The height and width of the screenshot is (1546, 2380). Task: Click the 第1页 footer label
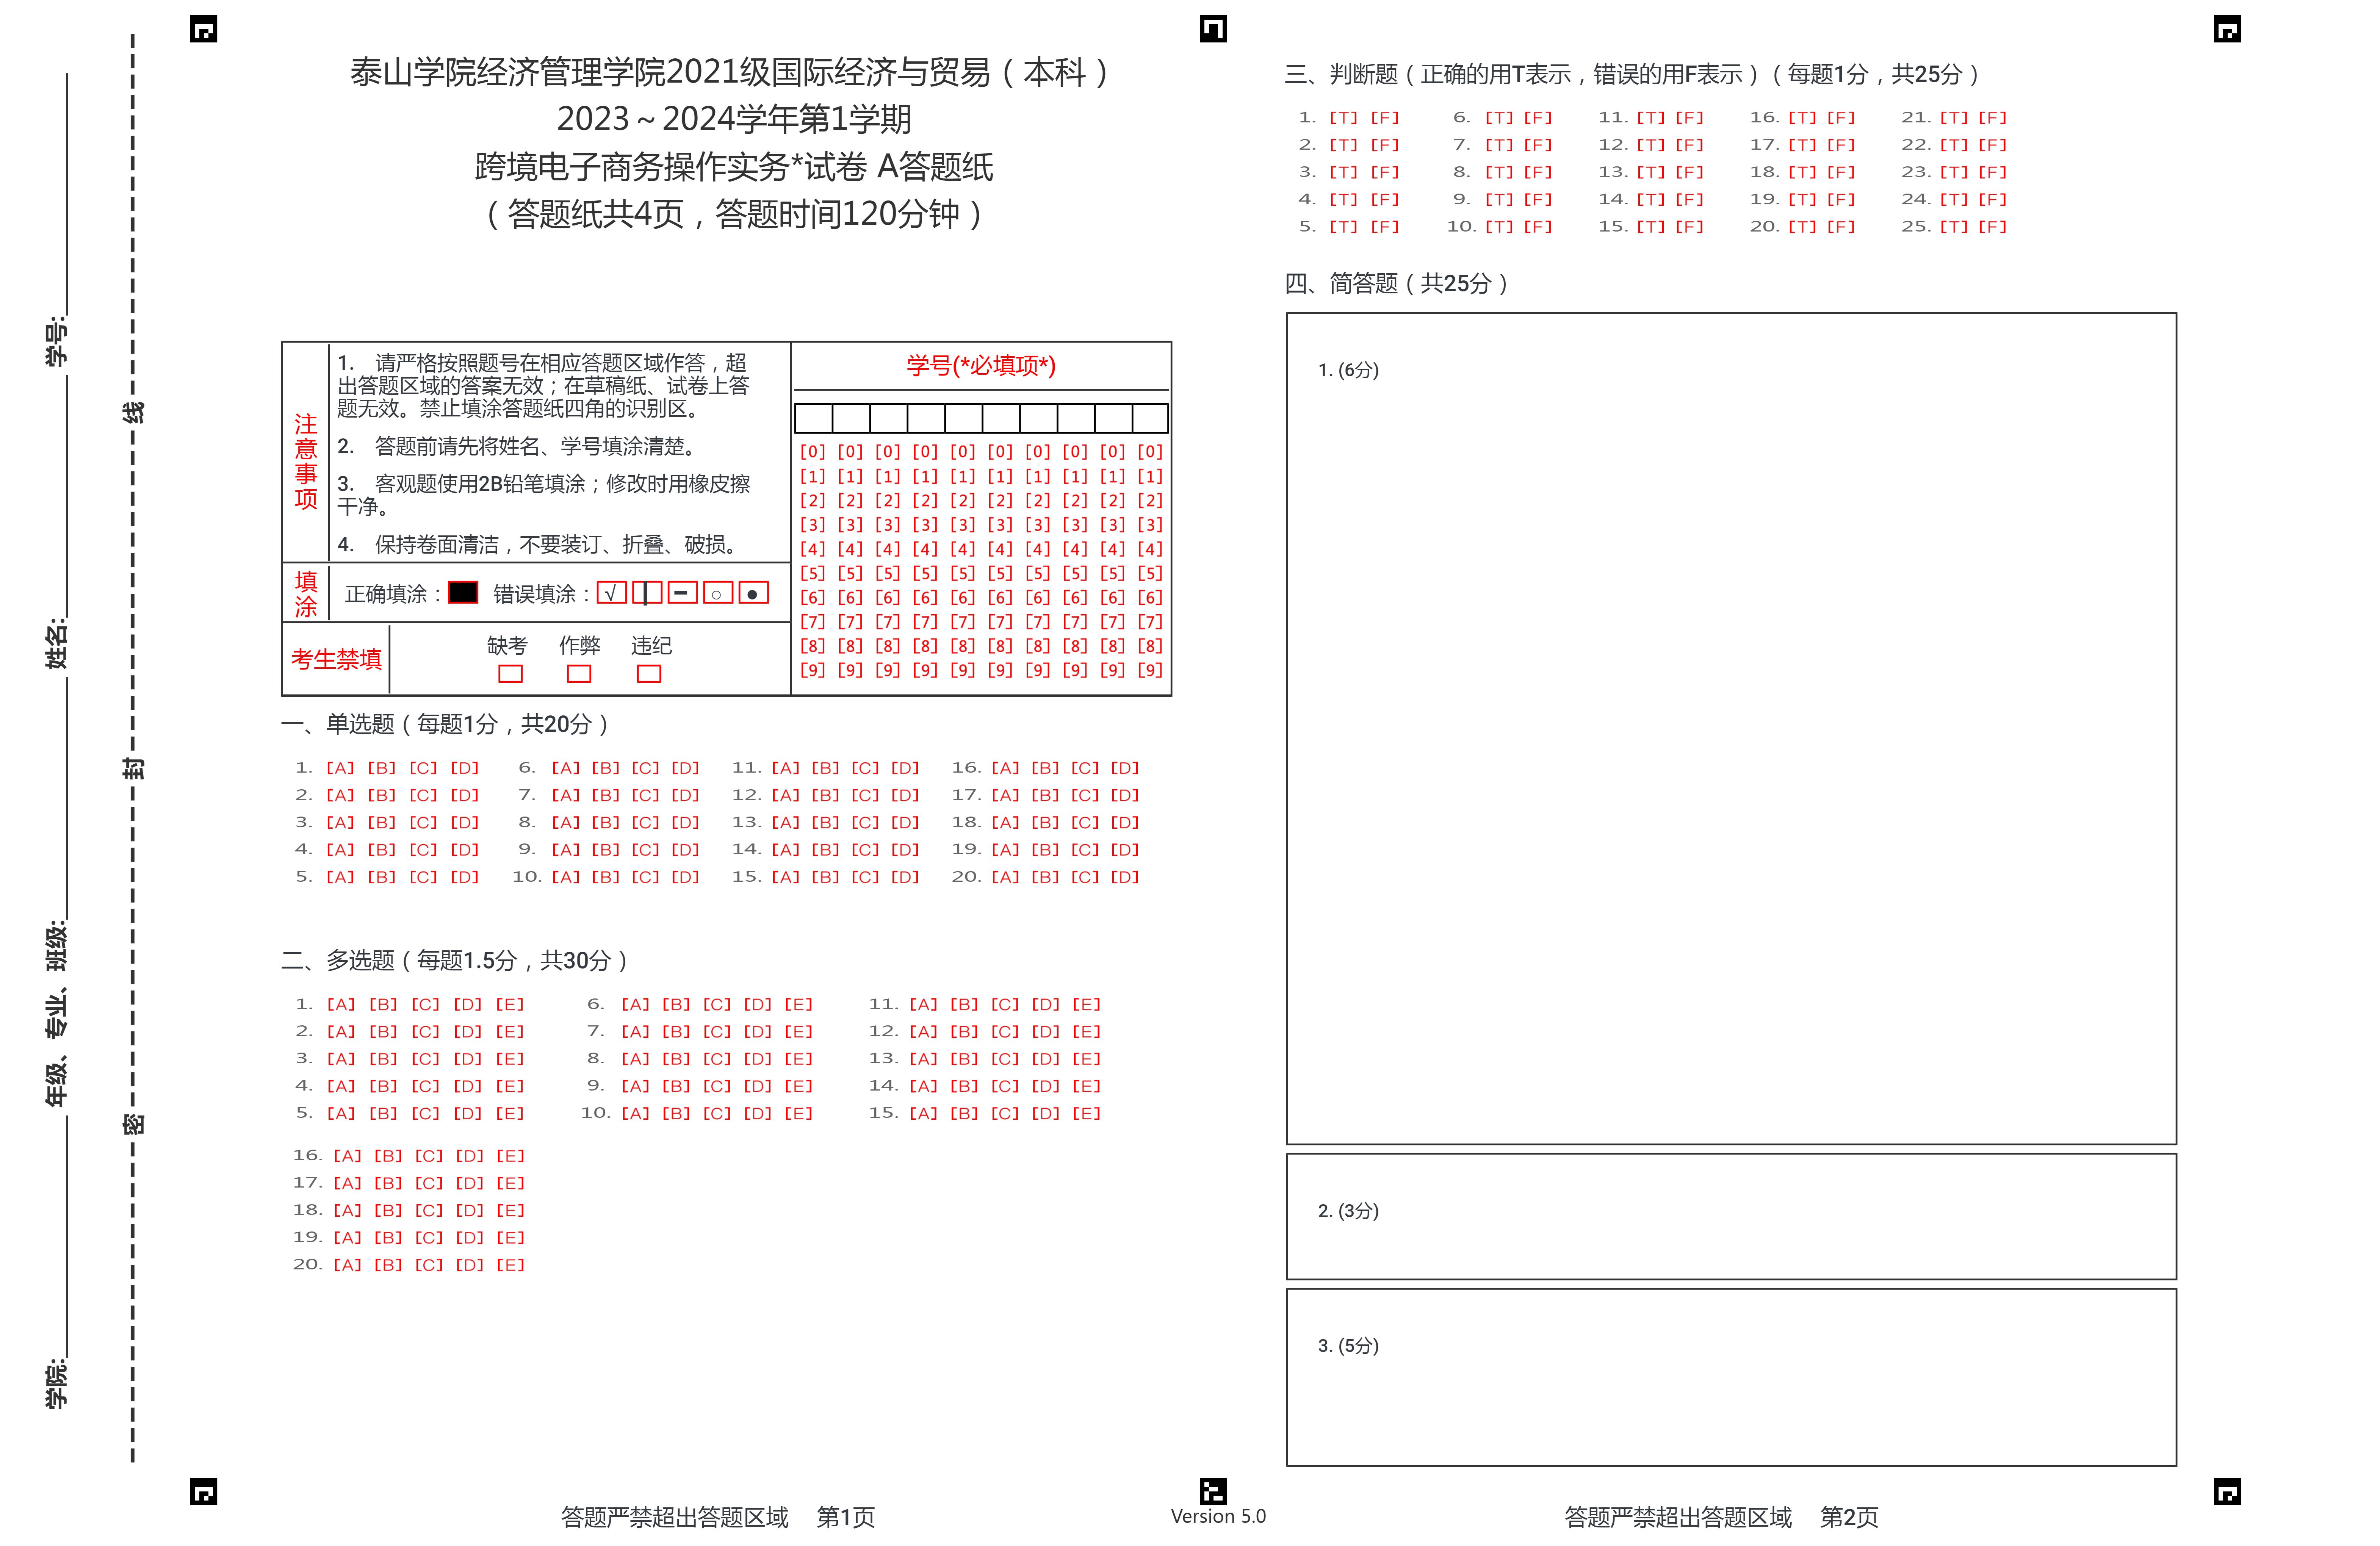845,1518
